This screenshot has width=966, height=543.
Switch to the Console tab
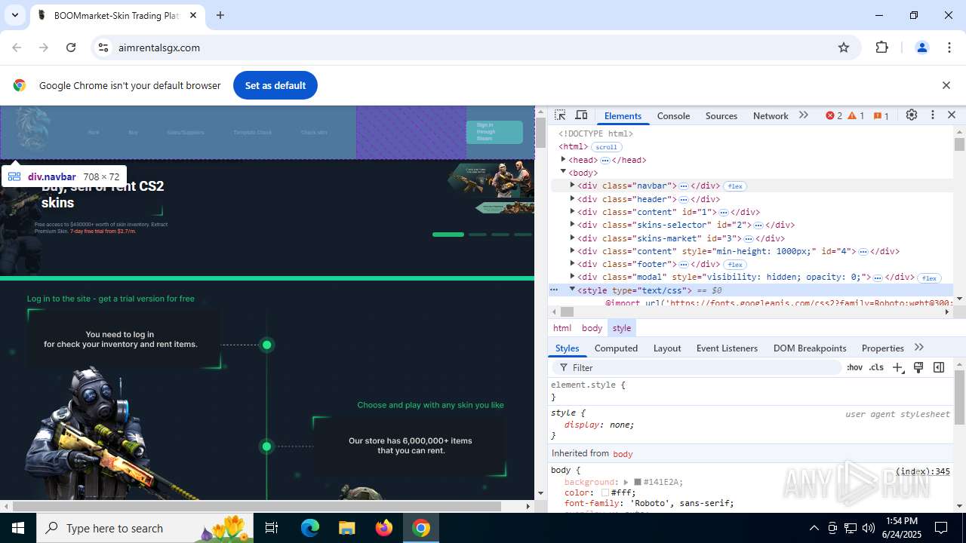[x=673, y=115]
